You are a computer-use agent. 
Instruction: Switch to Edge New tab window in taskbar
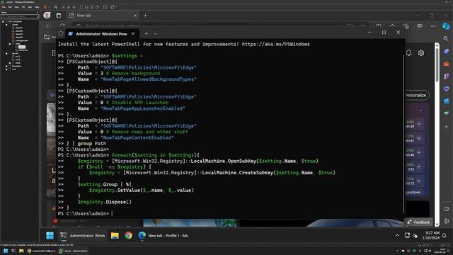pos(164,235)
